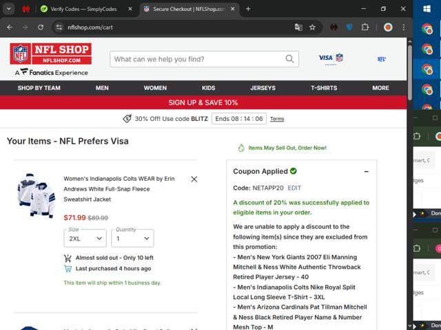
Task: Collapse the Coupon Applied section
Action: click(366, 171)
